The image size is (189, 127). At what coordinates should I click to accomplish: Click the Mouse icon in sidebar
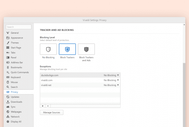click(x=8, y=82)
